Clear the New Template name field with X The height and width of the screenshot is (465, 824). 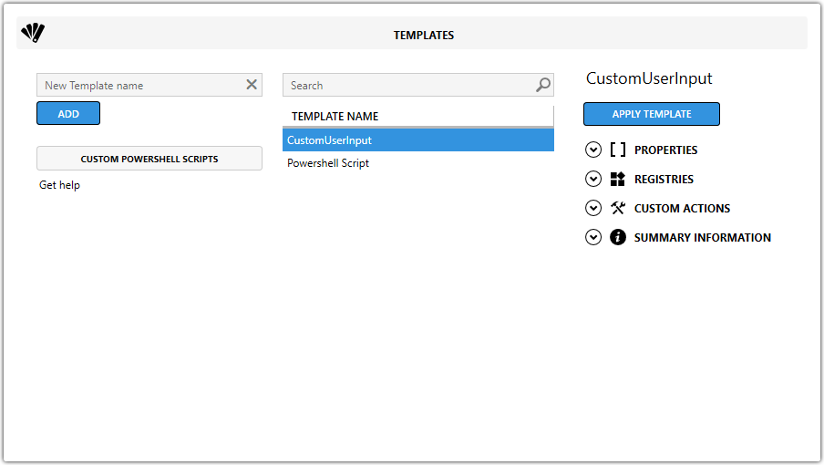(x=252, y=85)
